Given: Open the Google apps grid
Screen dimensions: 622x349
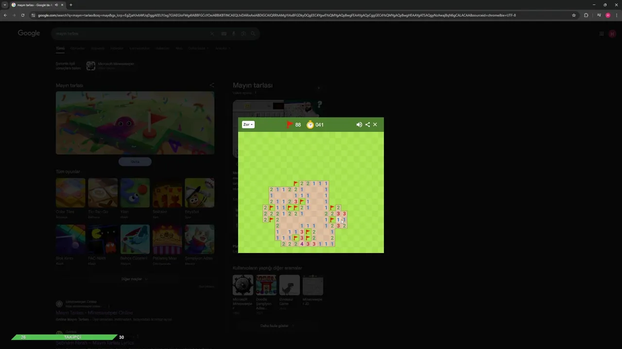Looking at the screenshot, I should click(601, 33).
